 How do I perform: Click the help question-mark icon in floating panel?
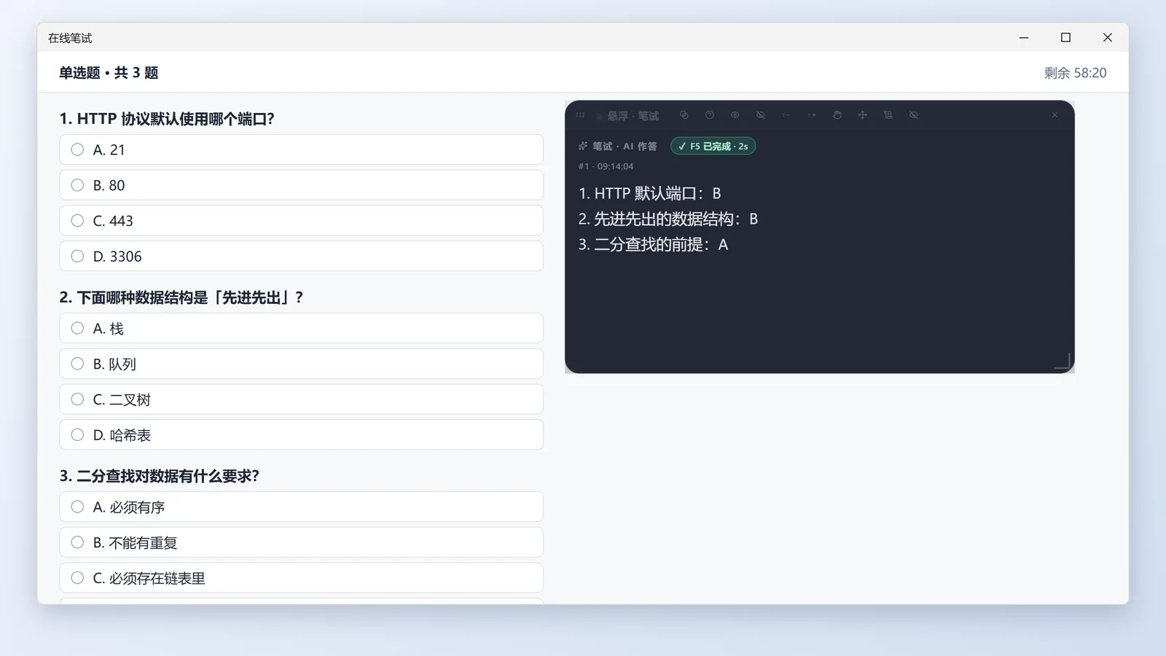(x=709, y=115)
